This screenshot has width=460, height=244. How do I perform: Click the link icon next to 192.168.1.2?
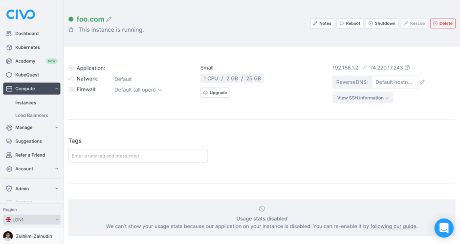[364, 68]
